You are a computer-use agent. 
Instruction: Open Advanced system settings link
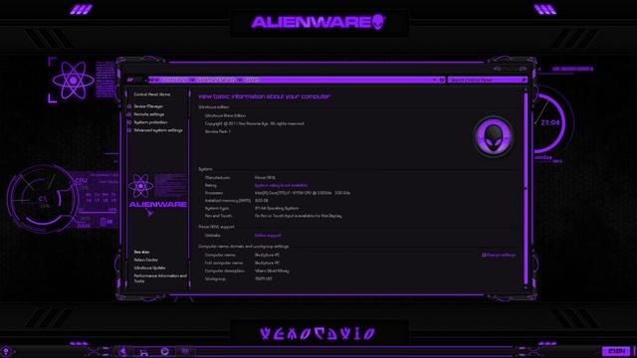[158, 130]
